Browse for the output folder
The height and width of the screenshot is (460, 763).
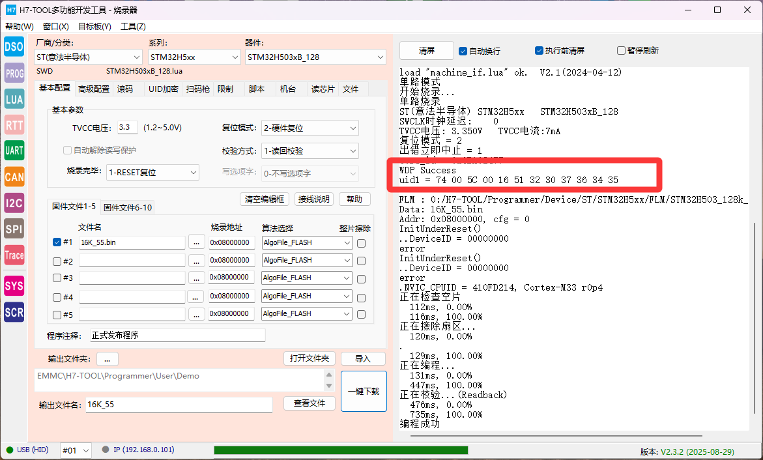point(107,359)
